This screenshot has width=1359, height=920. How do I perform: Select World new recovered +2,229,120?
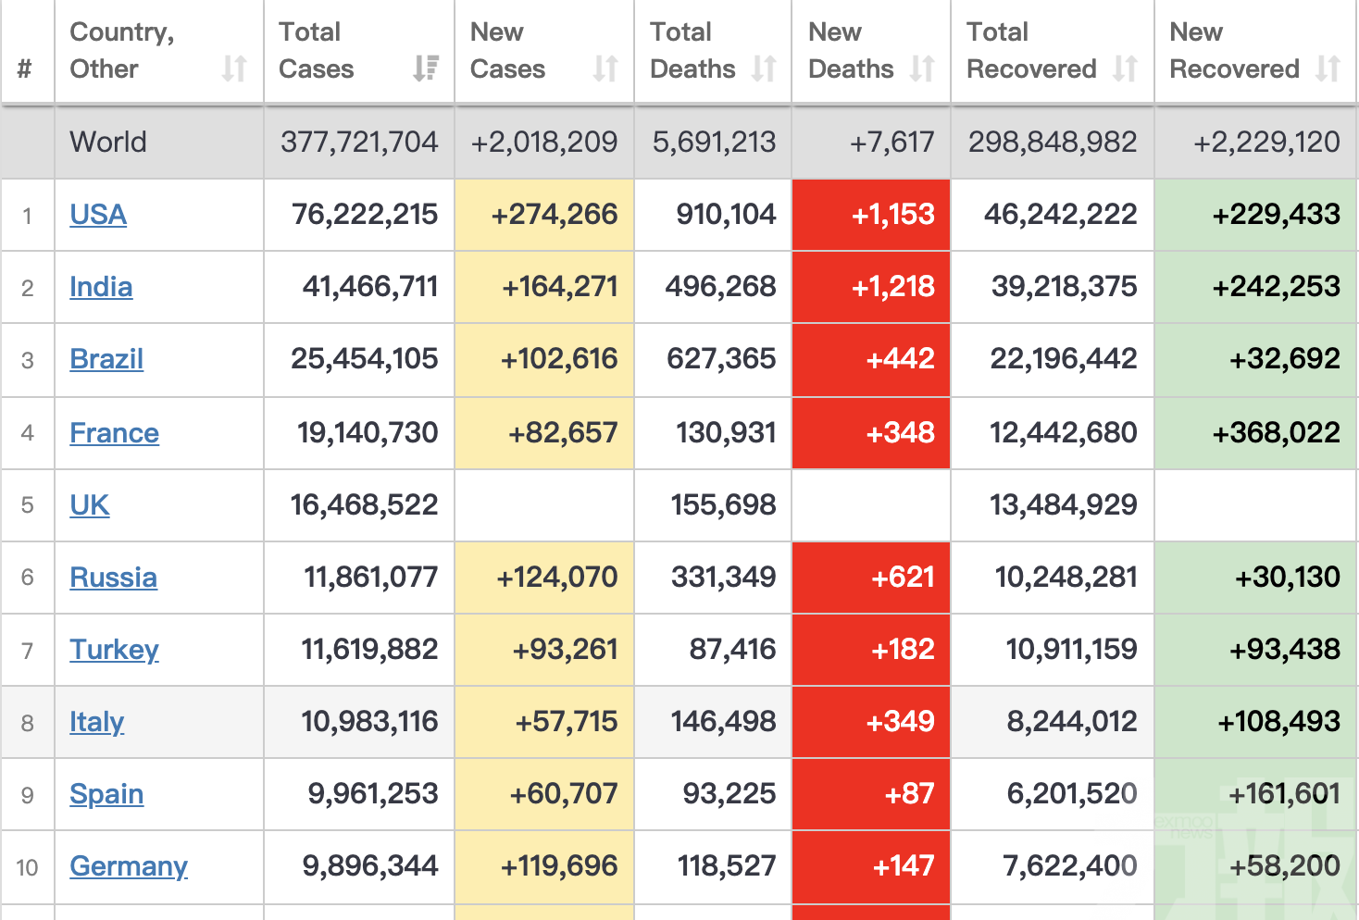pyautogui.click(x=1266, y=142)
